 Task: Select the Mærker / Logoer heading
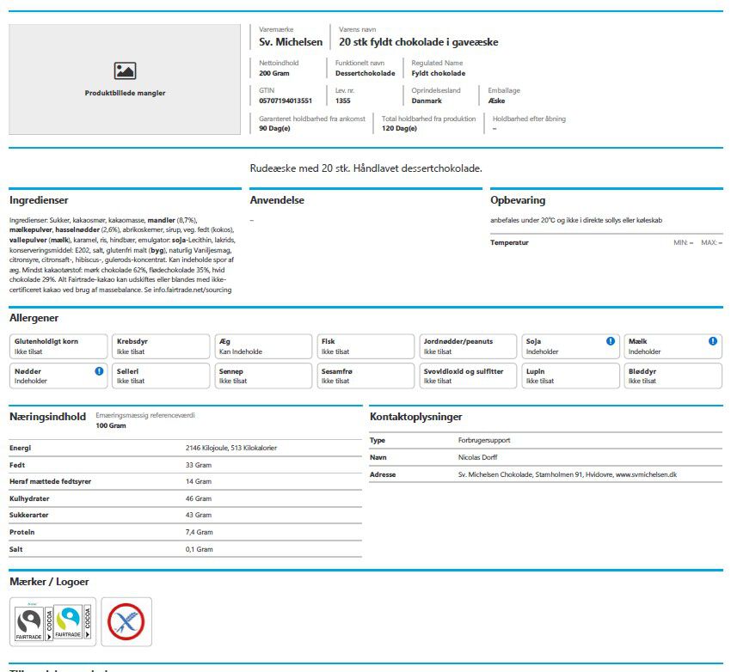coord(49,582)
